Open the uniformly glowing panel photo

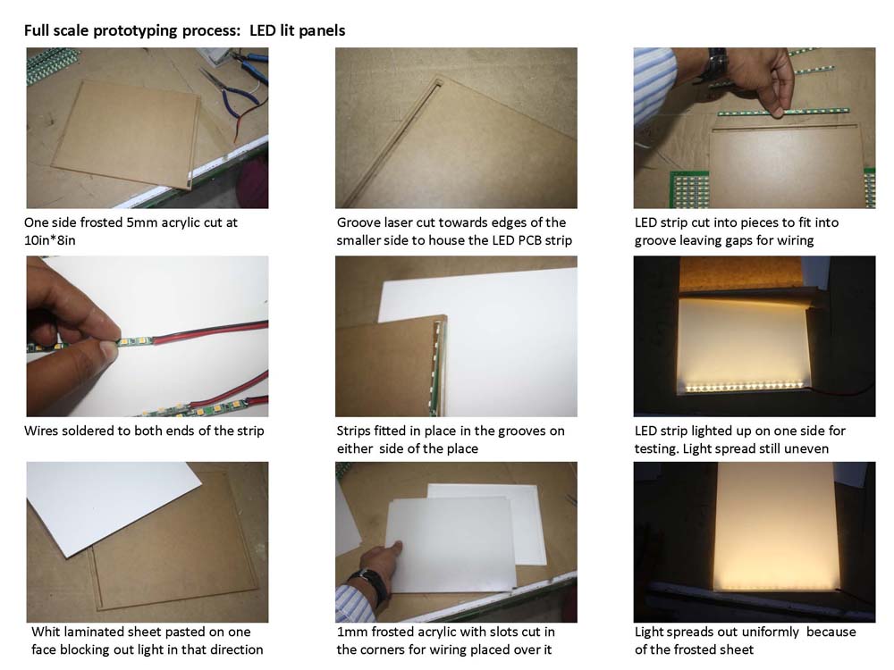coord(755,542)
